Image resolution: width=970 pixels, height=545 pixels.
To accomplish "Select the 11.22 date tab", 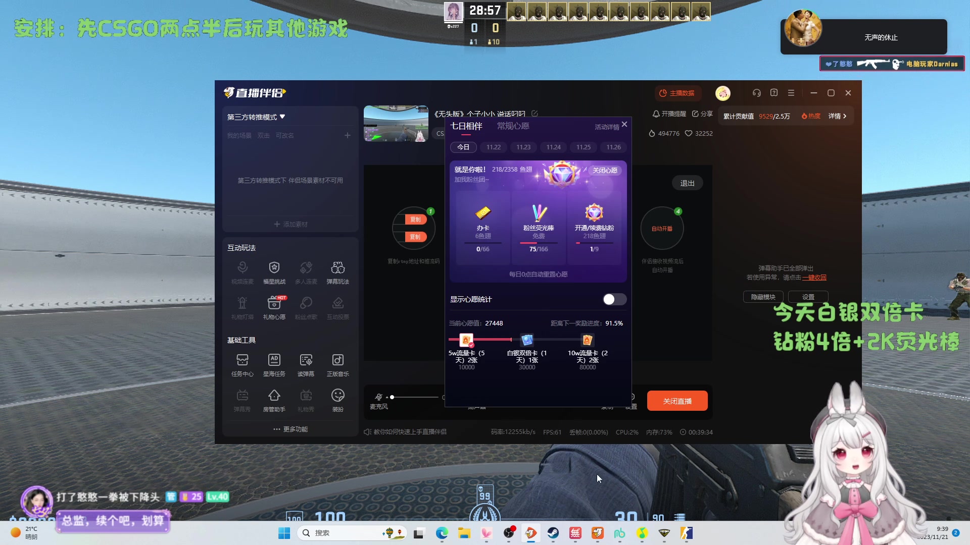I will coord(494,147).
